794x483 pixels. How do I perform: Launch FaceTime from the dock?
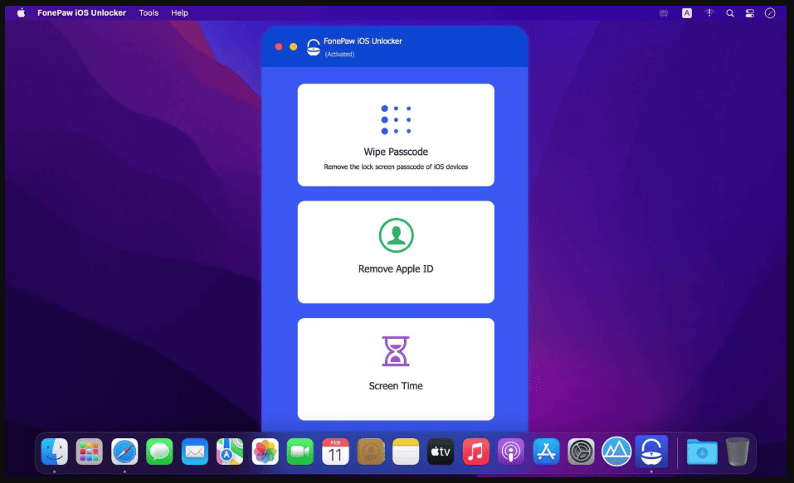tap(300, 452)
